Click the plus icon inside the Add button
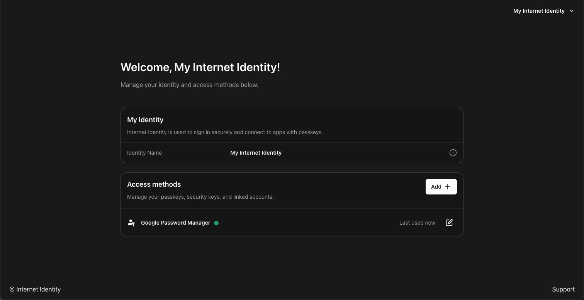Image resolution: width=584 pixels, height=300 pixels. (447, 187)
